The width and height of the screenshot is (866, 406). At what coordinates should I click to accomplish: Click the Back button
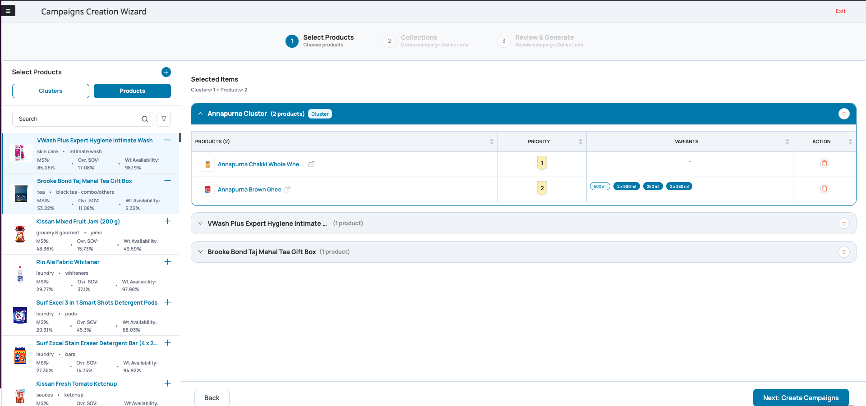coord(212,397)
